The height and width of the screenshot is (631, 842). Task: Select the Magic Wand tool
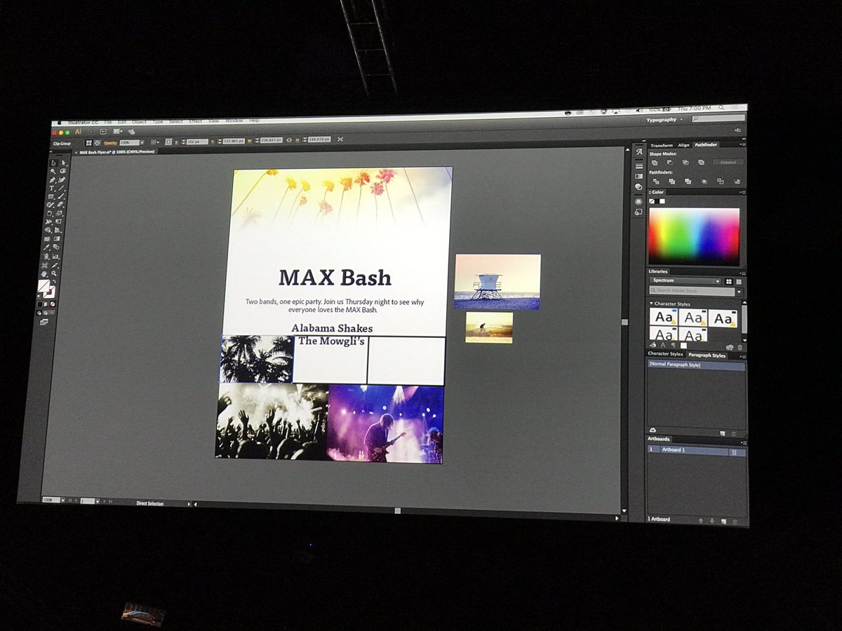pyautogui.click(x=53, y=171)
